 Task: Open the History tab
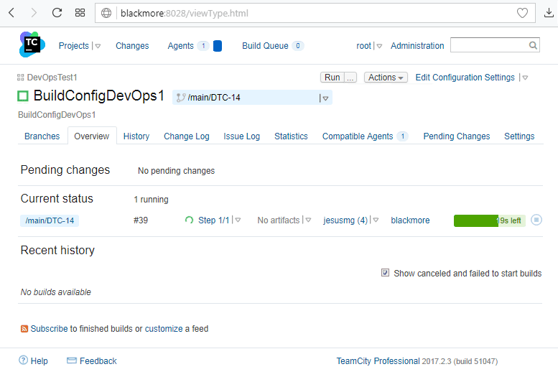tap(136, 136)
